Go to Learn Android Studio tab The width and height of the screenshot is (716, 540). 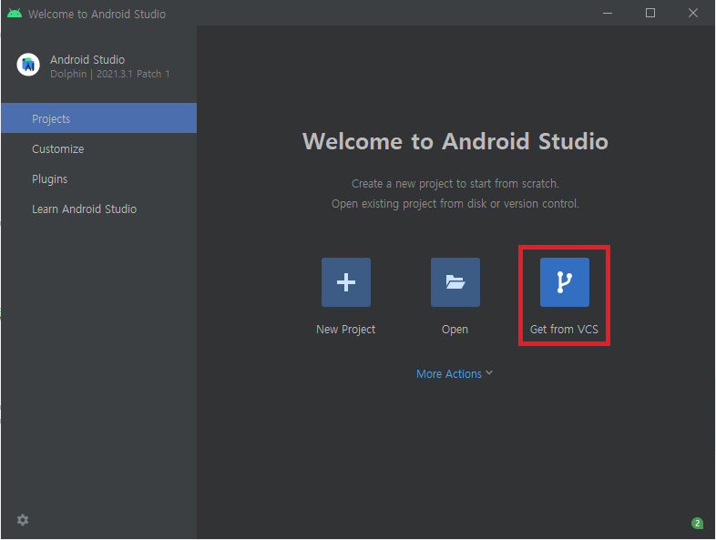point(98,209)
